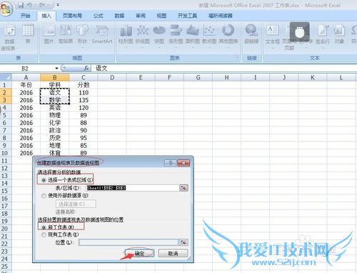Select the 使用外部数据源 radio option
Screen dimensions: 357x273
[x=44, y=196]
